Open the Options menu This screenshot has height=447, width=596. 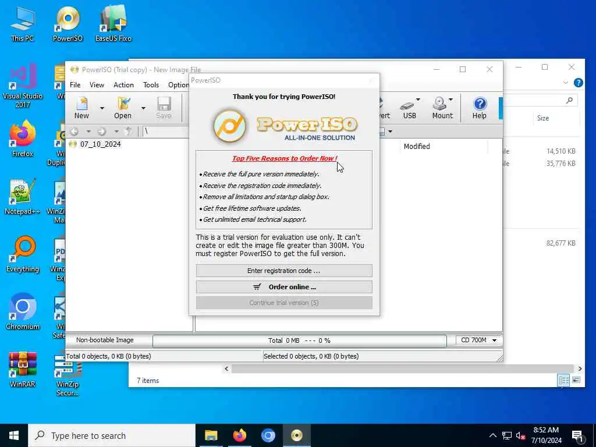[178, 85]
